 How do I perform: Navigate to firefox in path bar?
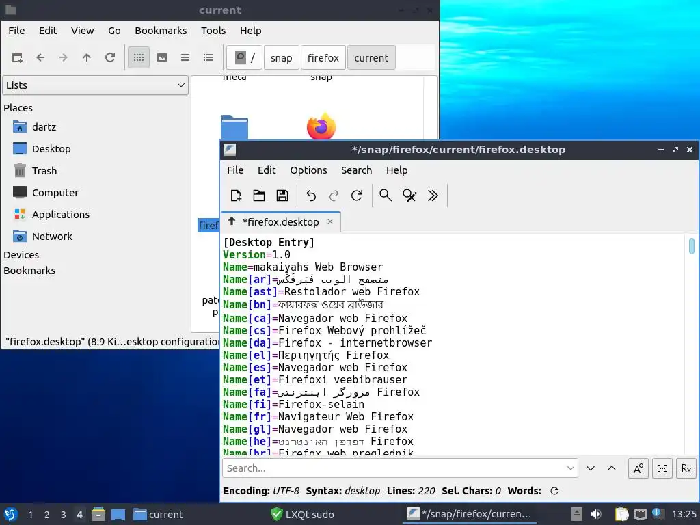pyautogui.click(x=323, y=57)
